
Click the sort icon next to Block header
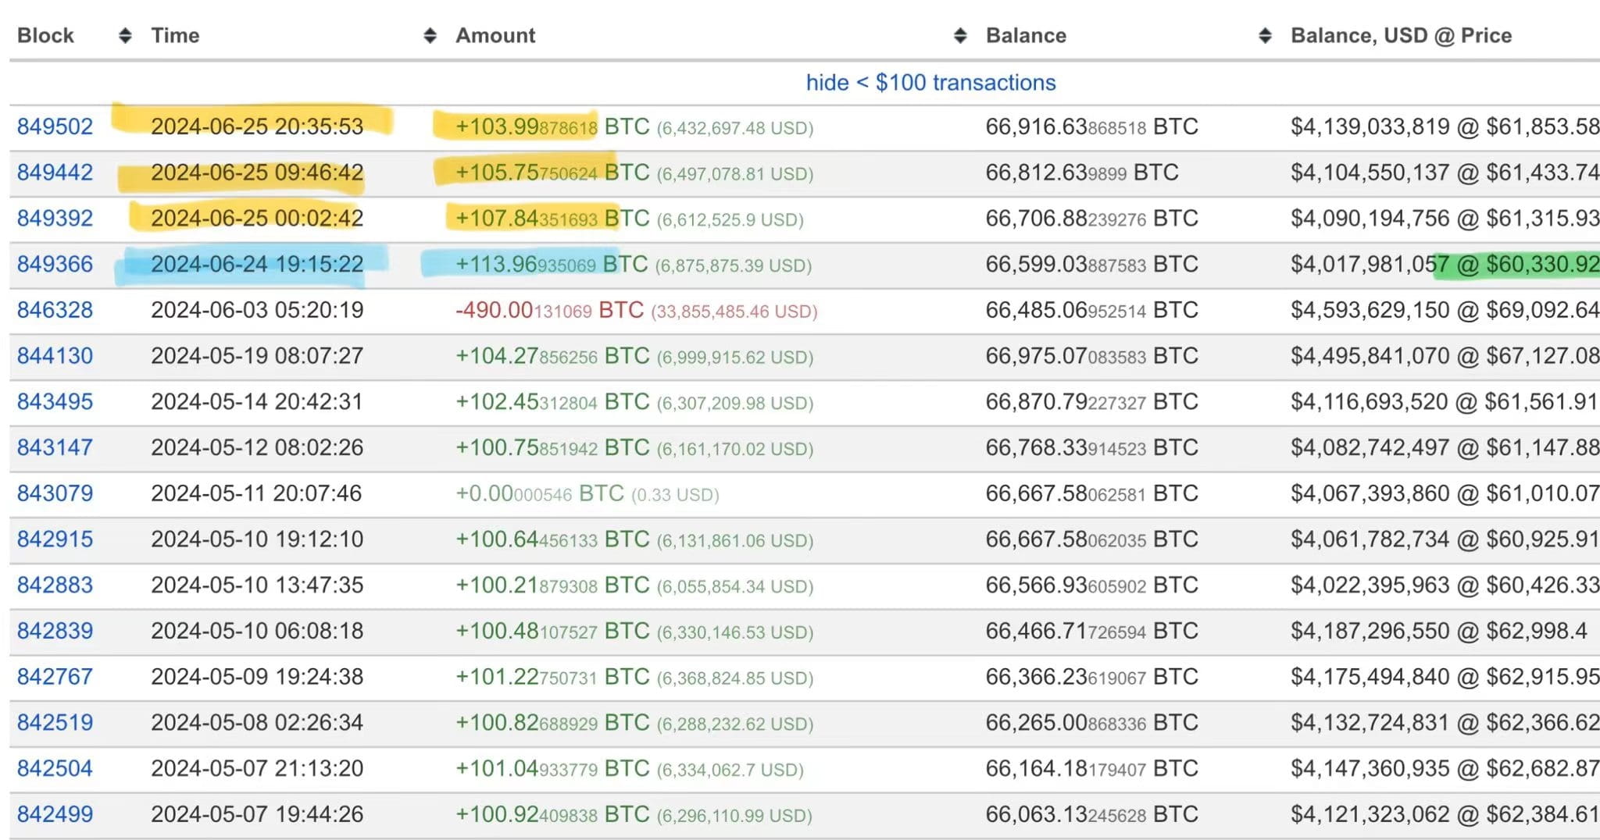pyautogui.click(x=125, y=34)
